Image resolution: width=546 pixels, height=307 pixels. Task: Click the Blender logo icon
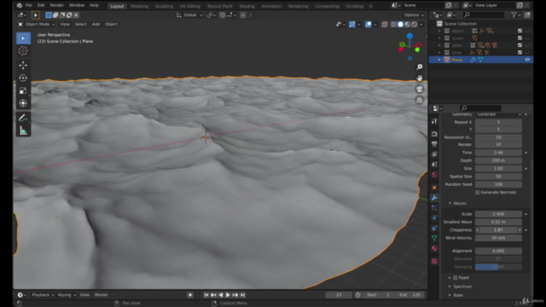(19, 5)
